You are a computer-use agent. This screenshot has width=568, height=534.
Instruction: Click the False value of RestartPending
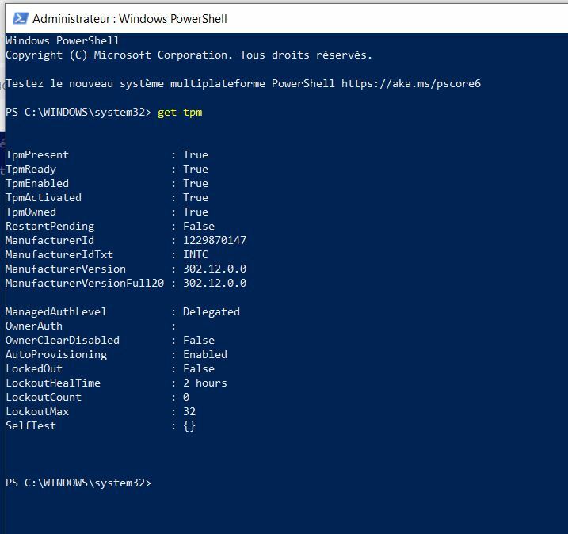[x=199, y=226]
